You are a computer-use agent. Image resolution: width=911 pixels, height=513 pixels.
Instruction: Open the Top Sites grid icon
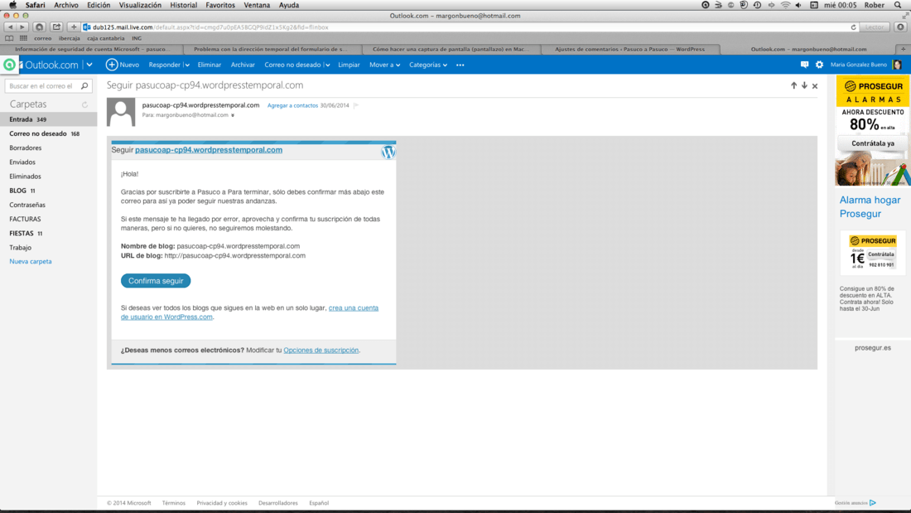(23, 38)
